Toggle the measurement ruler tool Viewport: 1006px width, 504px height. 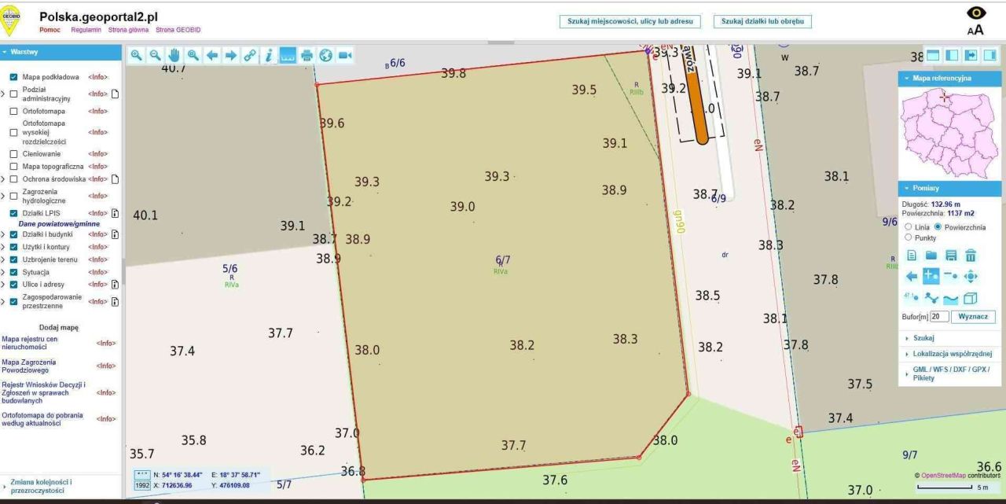point(288,55)
